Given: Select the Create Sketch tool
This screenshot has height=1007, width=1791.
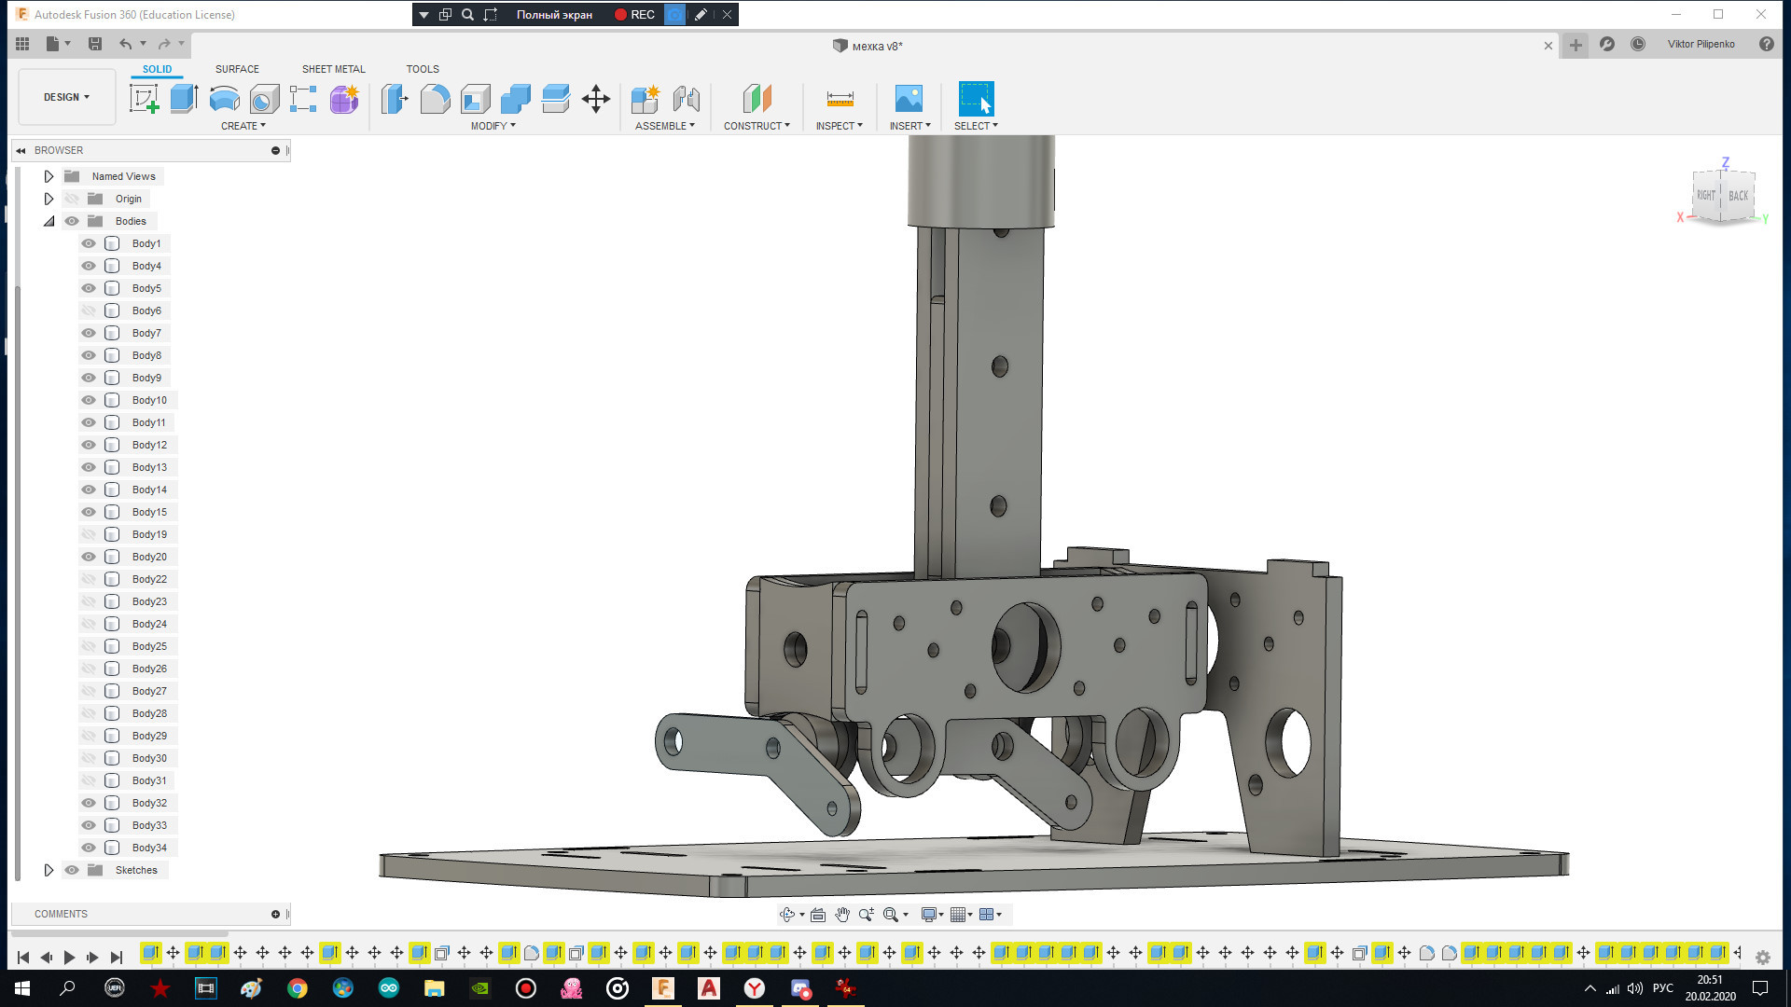Looking at the screenshot, I should [144, 98].
